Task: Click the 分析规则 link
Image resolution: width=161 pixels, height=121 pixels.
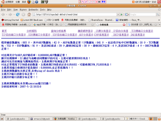Action: click(x=32, y=31)
